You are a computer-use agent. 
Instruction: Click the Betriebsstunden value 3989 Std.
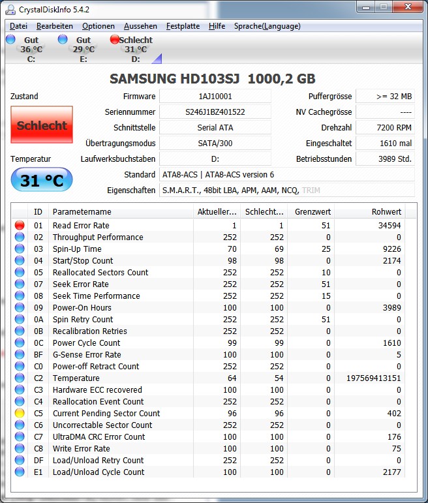click(385, 159)
